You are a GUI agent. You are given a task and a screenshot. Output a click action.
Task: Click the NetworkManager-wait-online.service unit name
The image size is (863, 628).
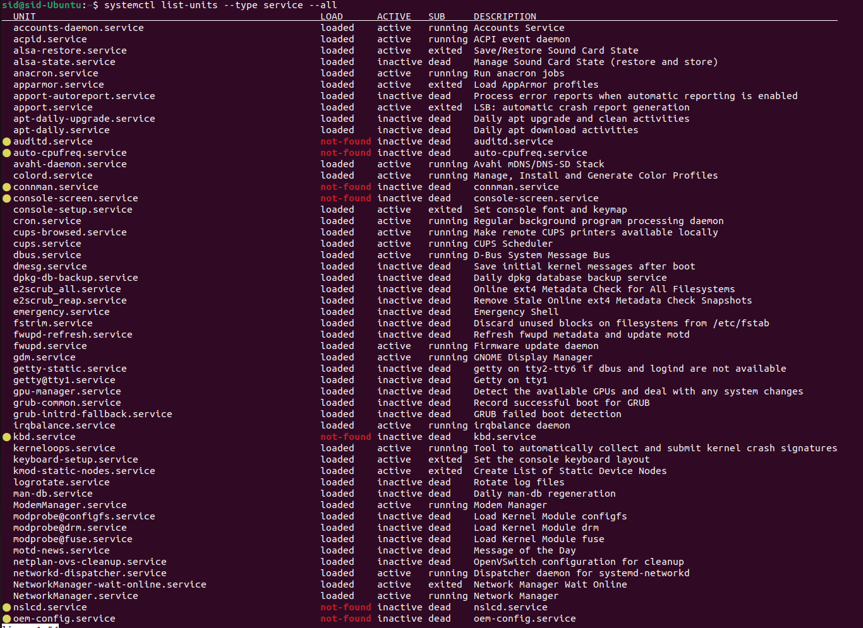pyautogui.click(x=109, y=584)
